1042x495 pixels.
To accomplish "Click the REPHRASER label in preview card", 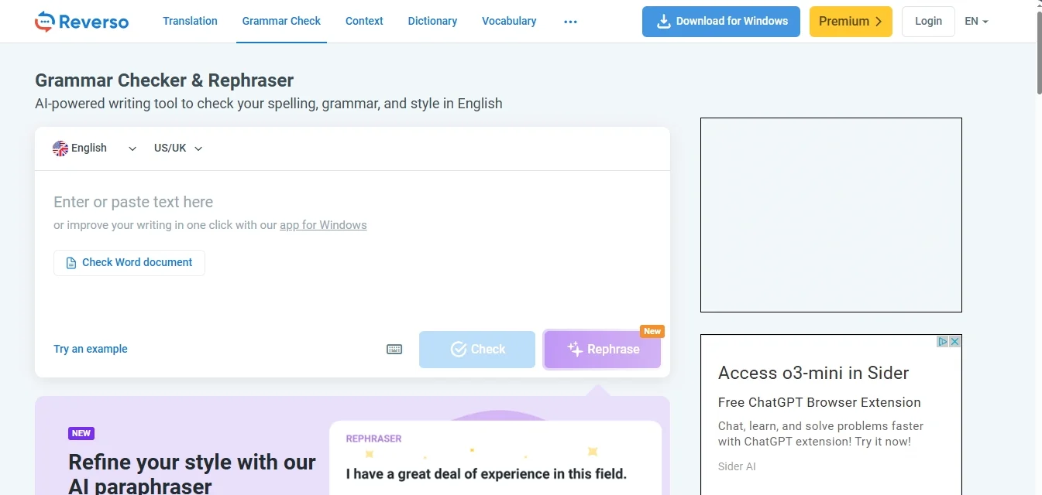I will click(x=373, y=439).
